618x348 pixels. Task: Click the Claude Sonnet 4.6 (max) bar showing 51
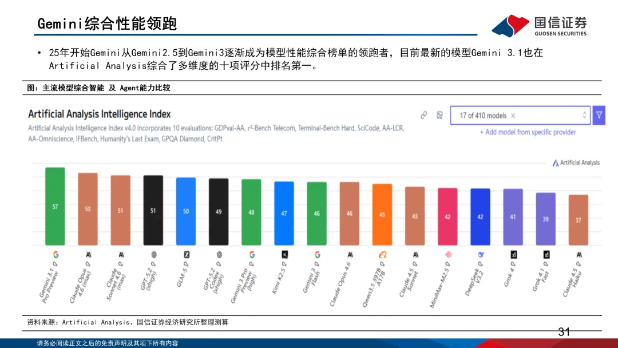(x=121, y=211)
